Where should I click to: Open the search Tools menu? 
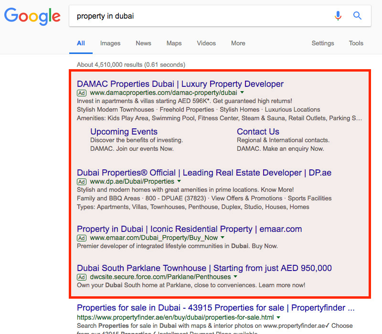pos(356,43)
